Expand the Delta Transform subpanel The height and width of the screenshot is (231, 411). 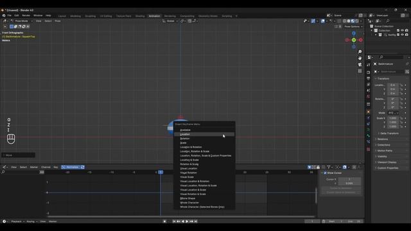click(x=389, y=133)
